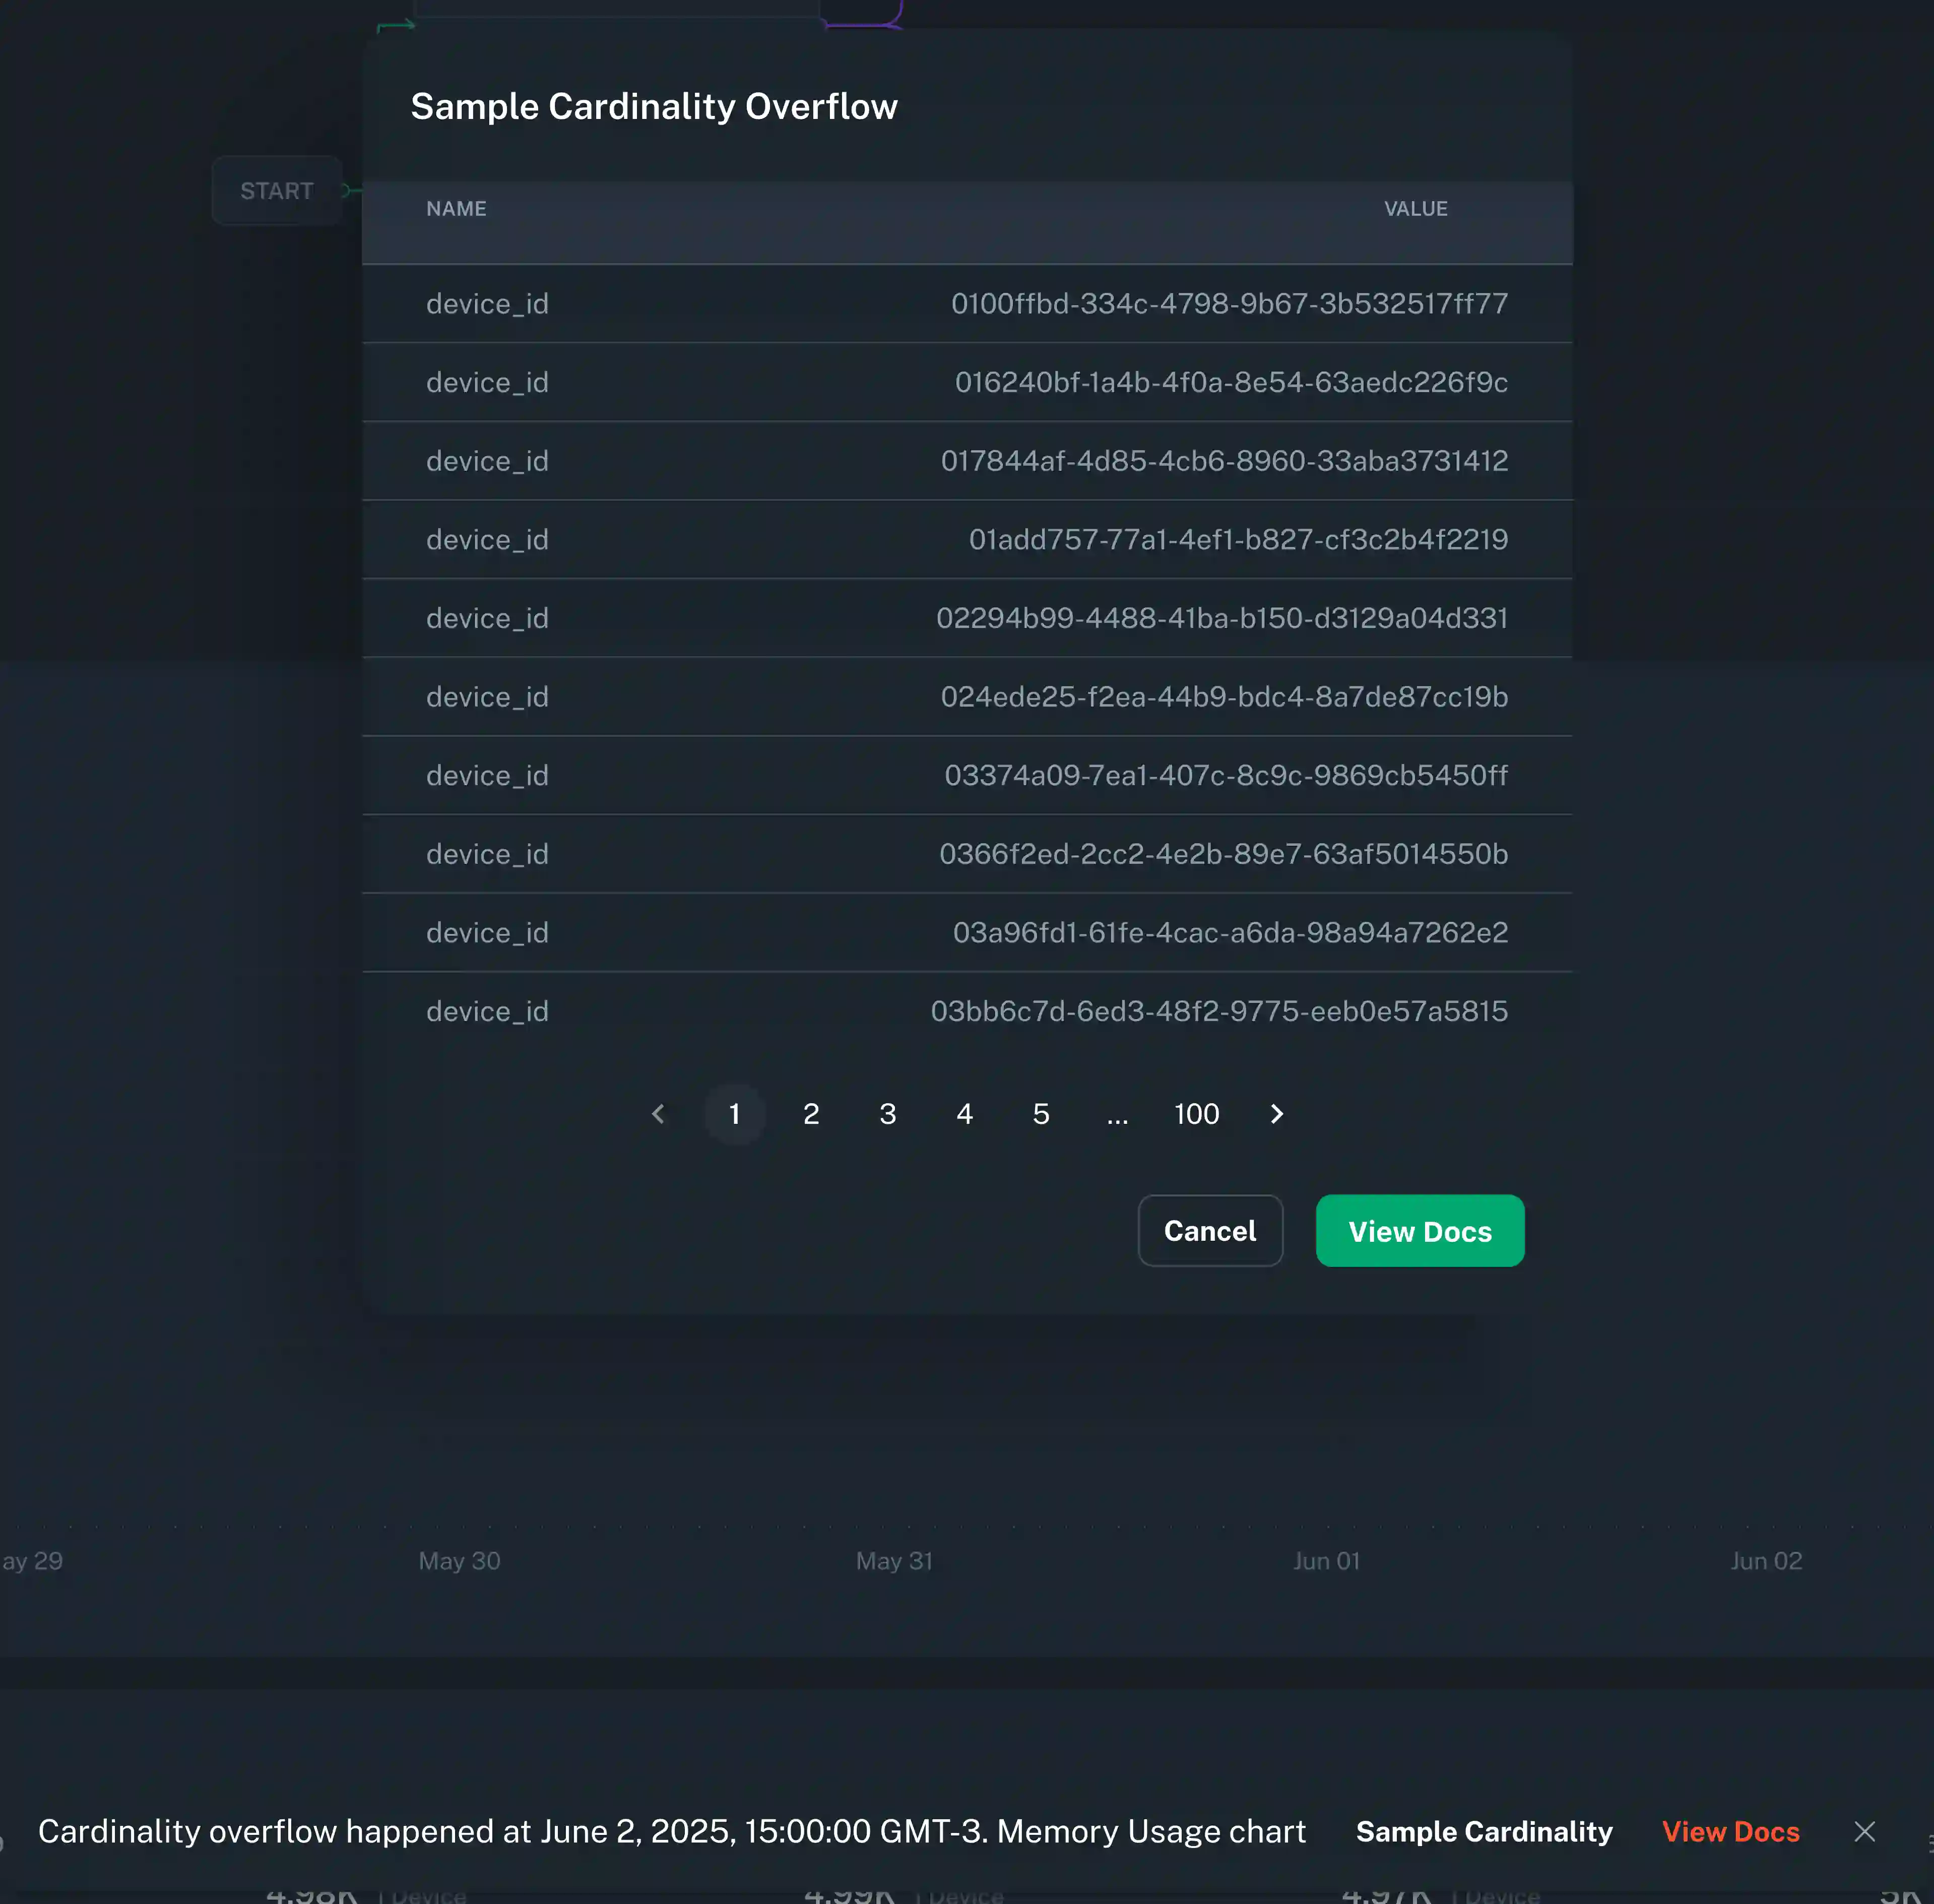Click the NAME column header
Viewport: 1934px width, 1904px height.
click(456, 209)
